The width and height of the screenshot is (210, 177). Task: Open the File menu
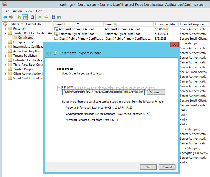pos(7,11)
